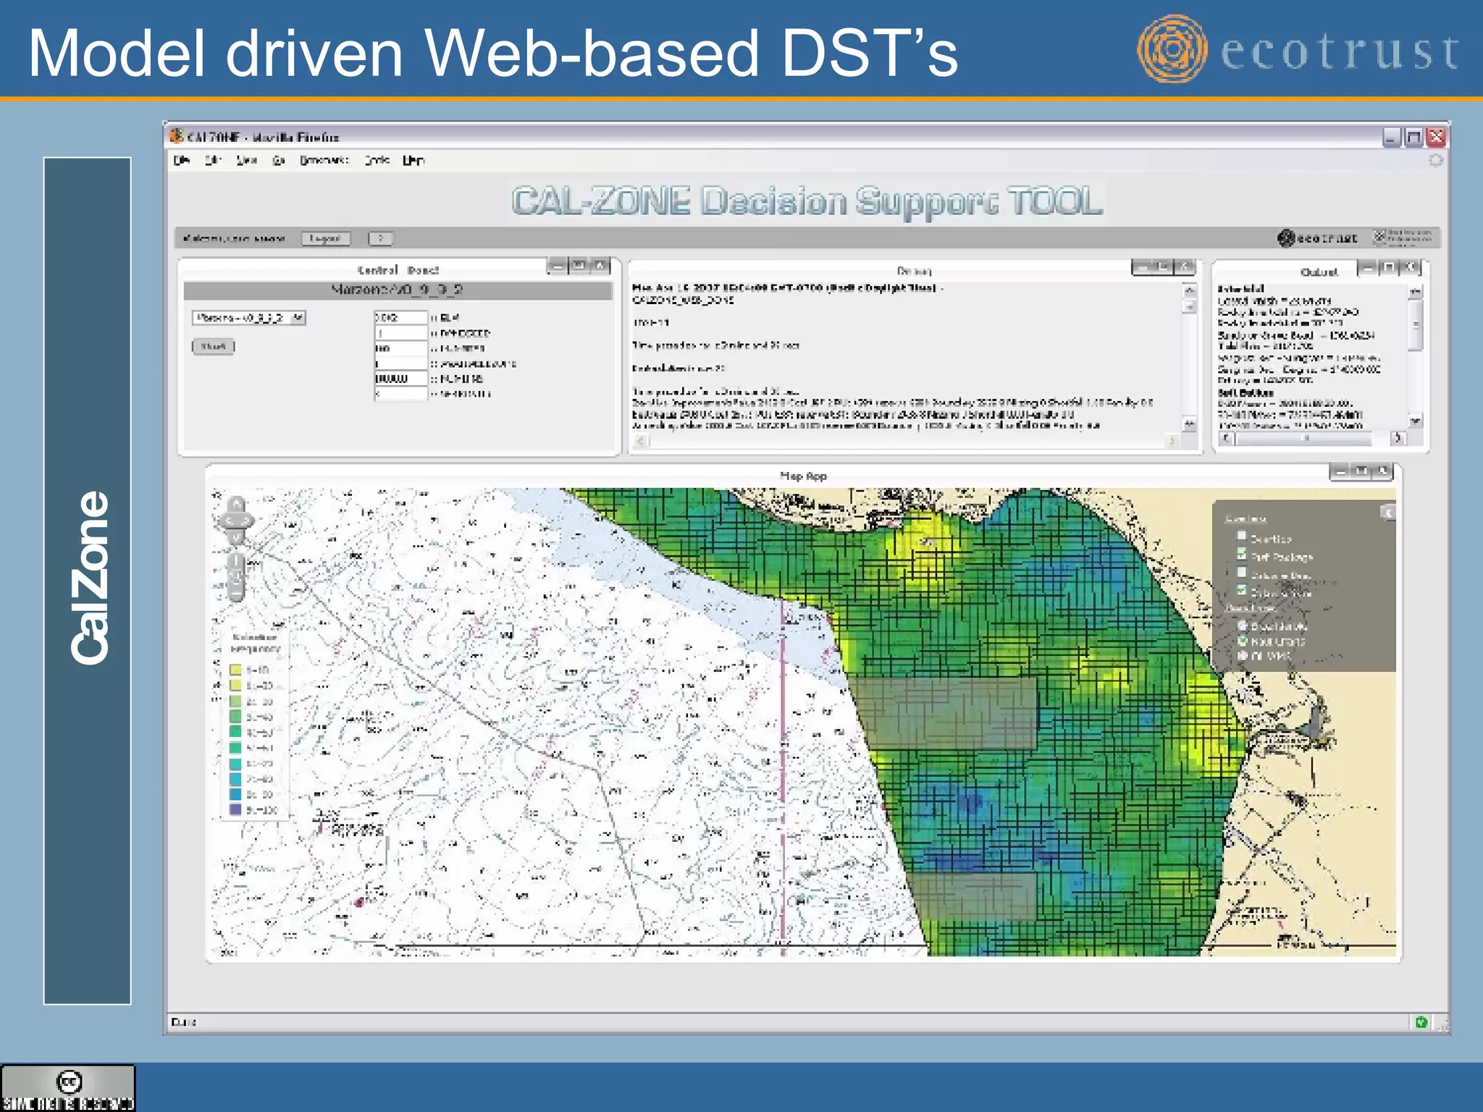Toggle the Solutions Best overlay checkbox

tap(1241, 573)
